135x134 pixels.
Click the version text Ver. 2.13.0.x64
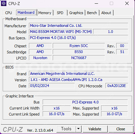(40, 130)
